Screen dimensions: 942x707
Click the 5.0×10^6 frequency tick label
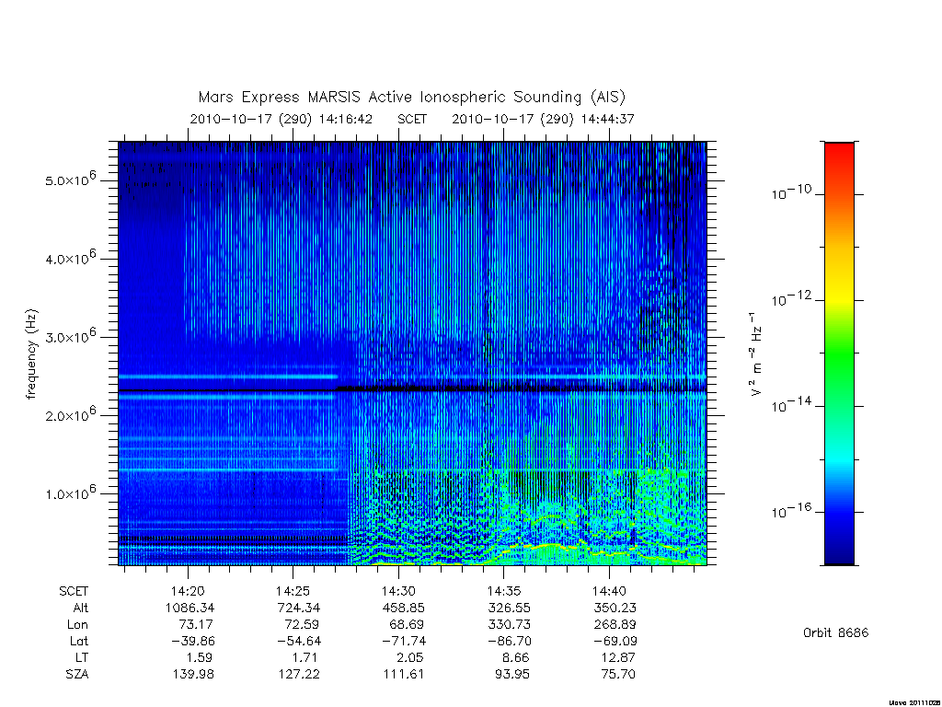[x=70, y=180]
